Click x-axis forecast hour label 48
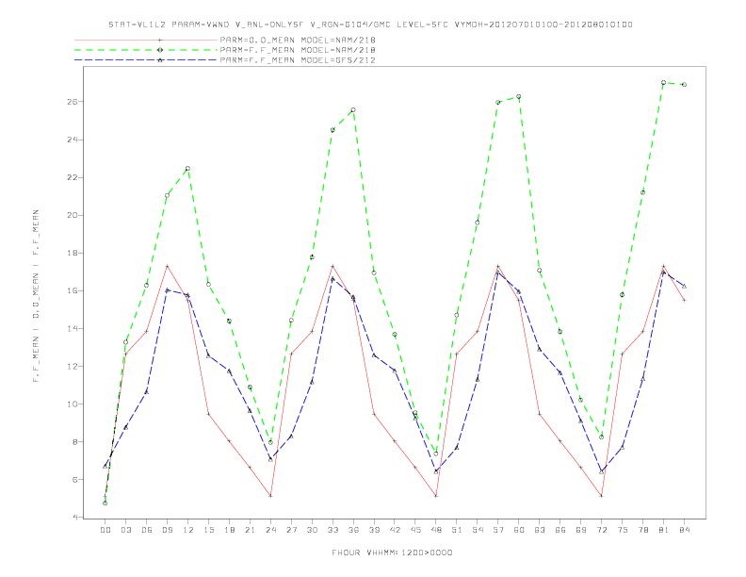 (436, 530)
